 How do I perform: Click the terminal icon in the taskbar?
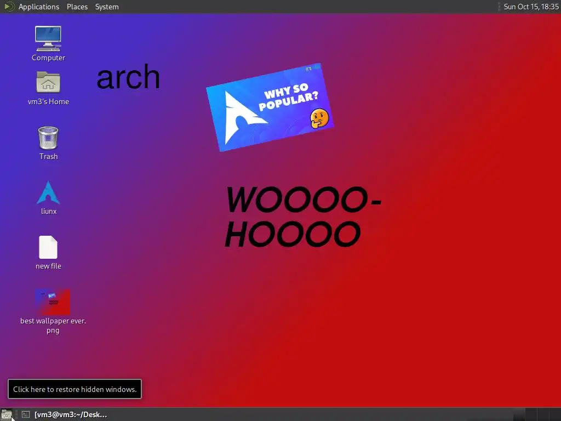point(25,414)
